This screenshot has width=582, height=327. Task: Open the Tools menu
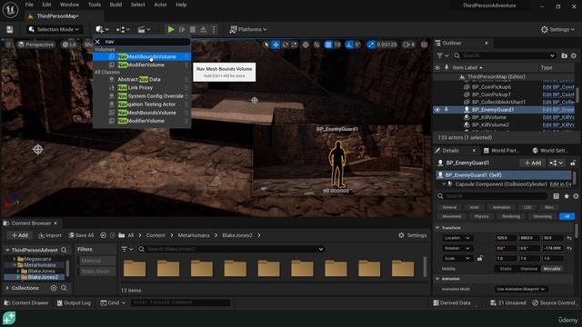(95, 5)
